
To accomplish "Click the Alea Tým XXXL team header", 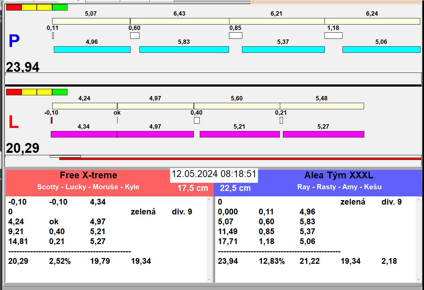I will (x=338, y=175).
